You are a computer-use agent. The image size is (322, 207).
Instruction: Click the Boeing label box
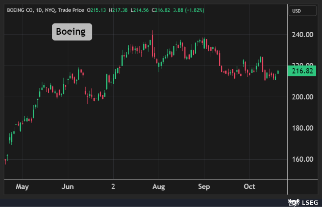coord(72,32)
